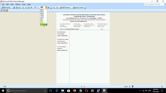Image resolution: width=166 pixels, height=93 pixels.
Task: Click the taskbar search box
Action: pos(27,91)
